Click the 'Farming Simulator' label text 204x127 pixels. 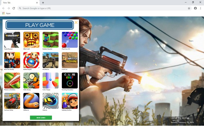point(68,90)
